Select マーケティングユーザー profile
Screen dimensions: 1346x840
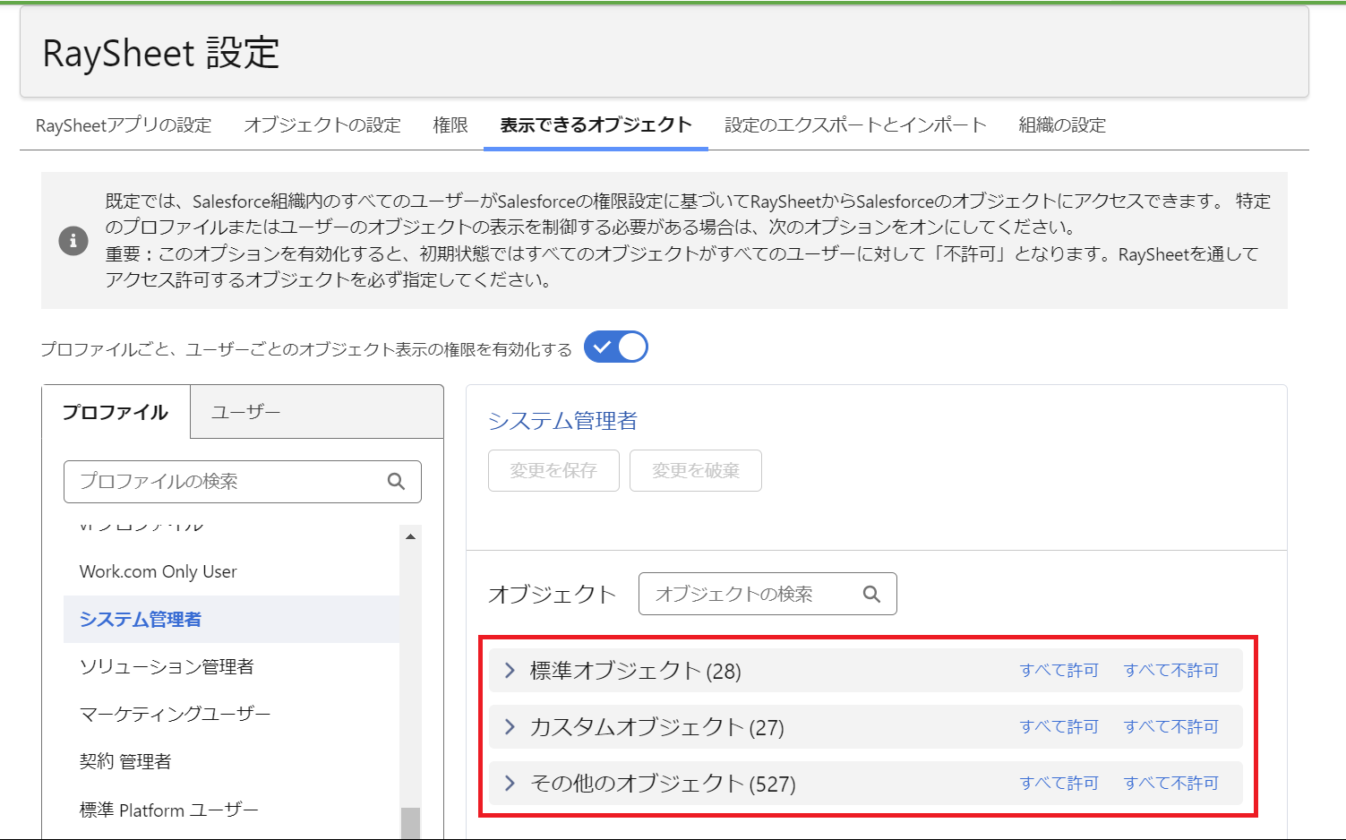point(231,714)
